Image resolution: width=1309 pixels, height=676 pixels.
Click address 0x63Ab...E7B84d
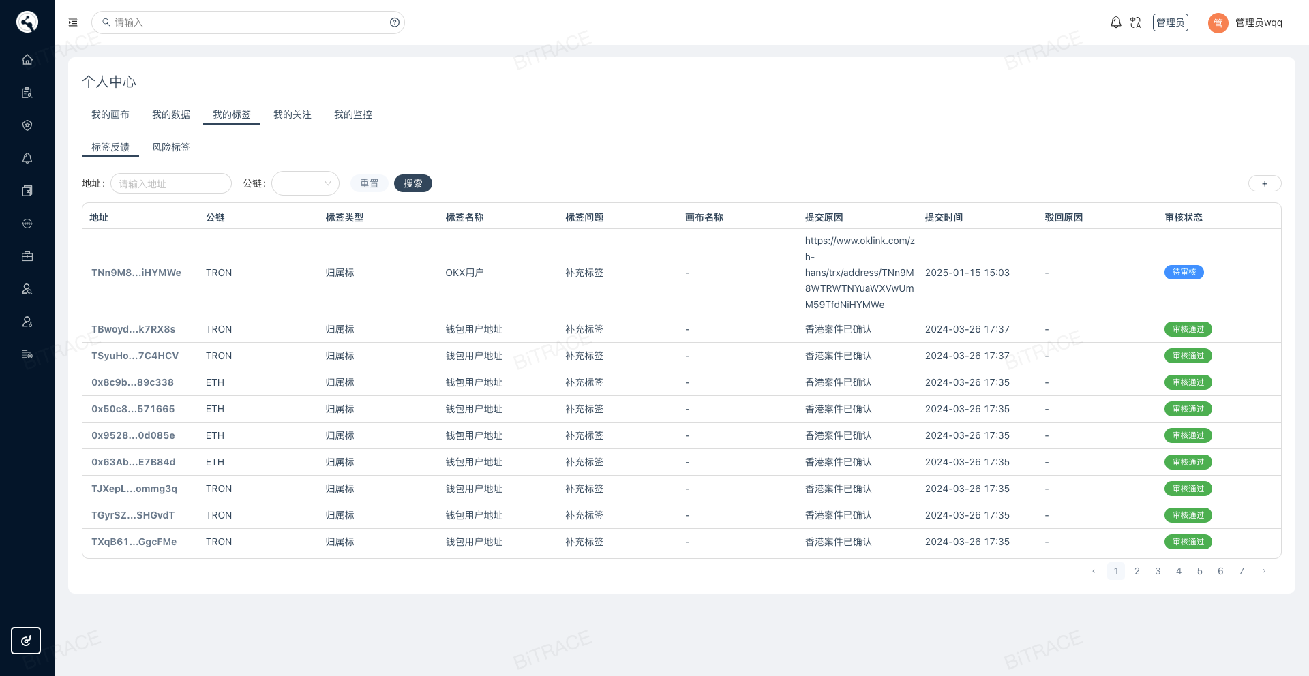click(x=134, y=462)
